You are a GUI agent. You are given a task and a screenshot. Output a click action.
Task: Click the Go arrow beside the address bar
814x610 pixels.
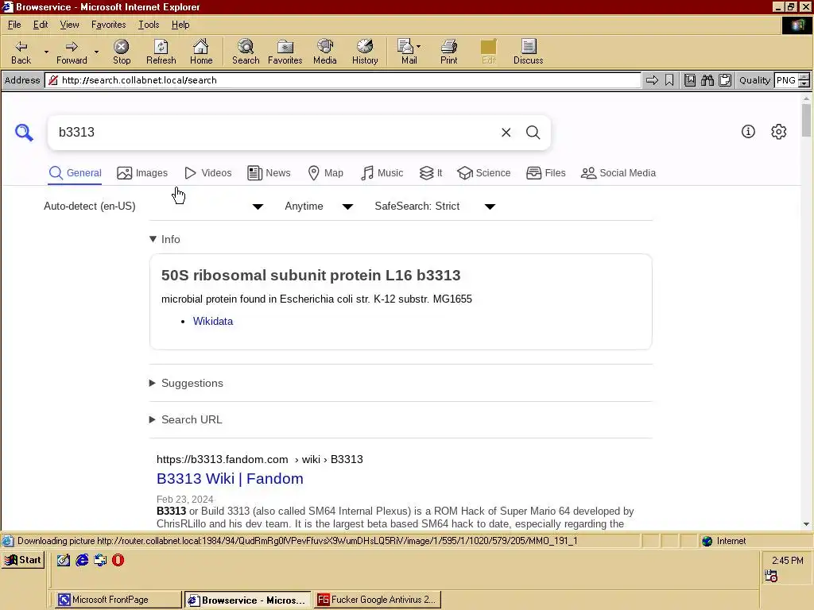pyautogui.click(x=652, y=80)
